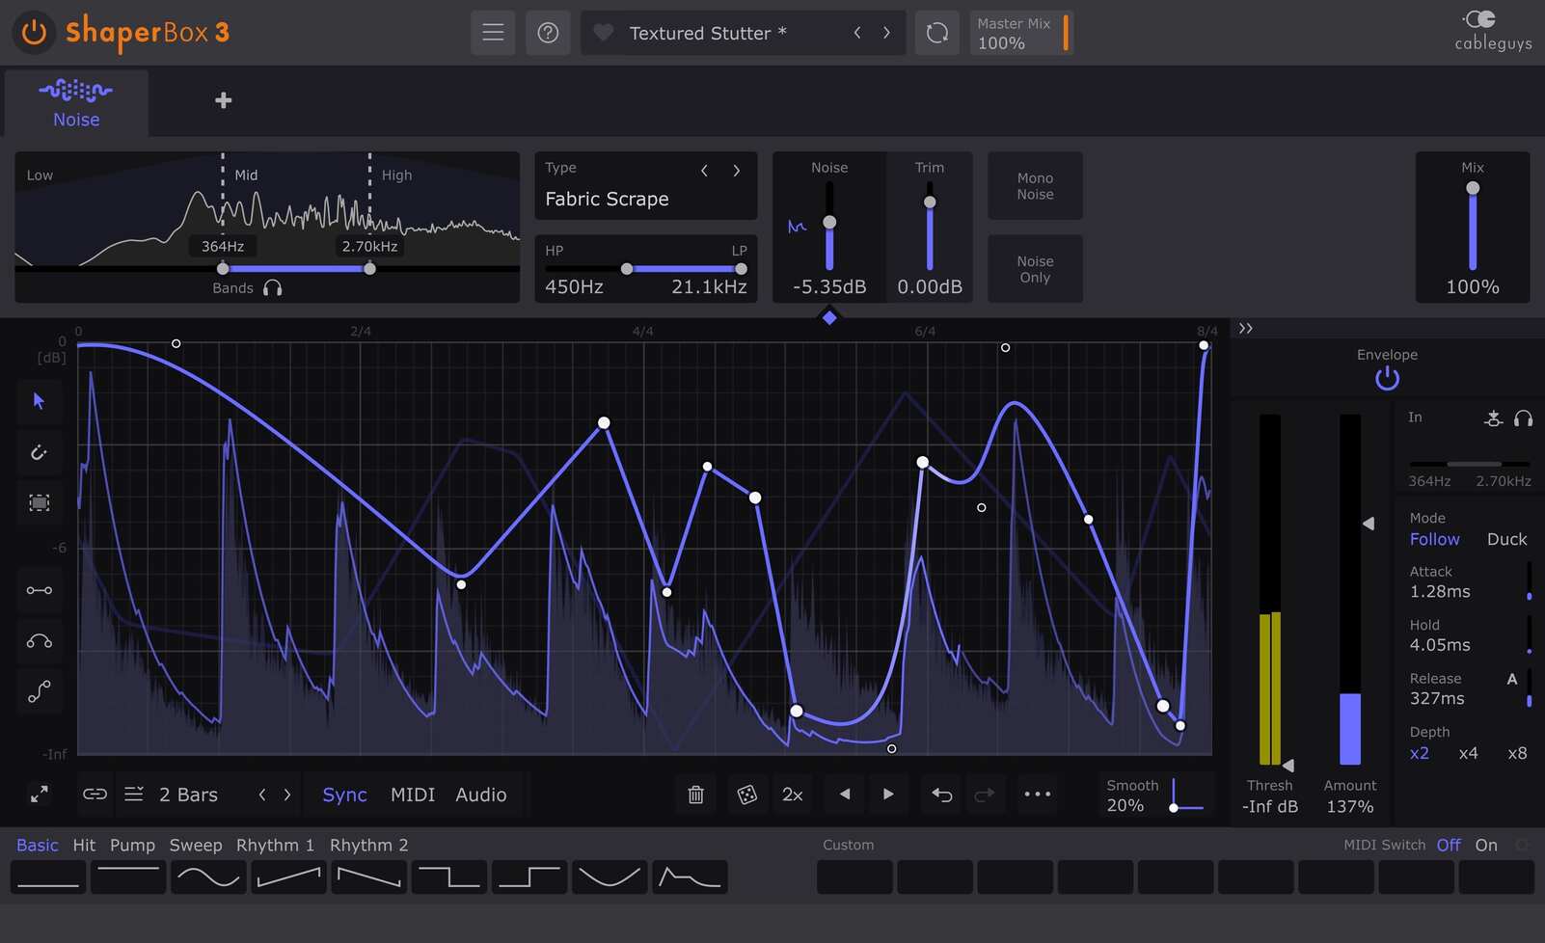Select the marquee selection tool
This screenshot has height=943, width=1545.
point(40,502)
